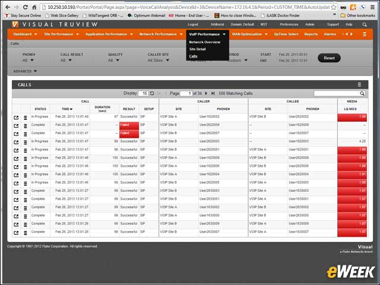The width and height of the screenshot is (380, 285).
Task: Open call detail icon for caller User1620008
Action: (16, 159)
